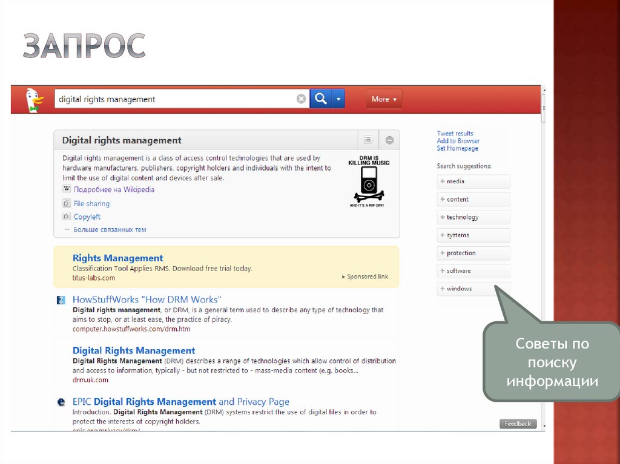Click the icon next to File sharing
Screen dimensions: 620x464
click(x=67, y=203)
